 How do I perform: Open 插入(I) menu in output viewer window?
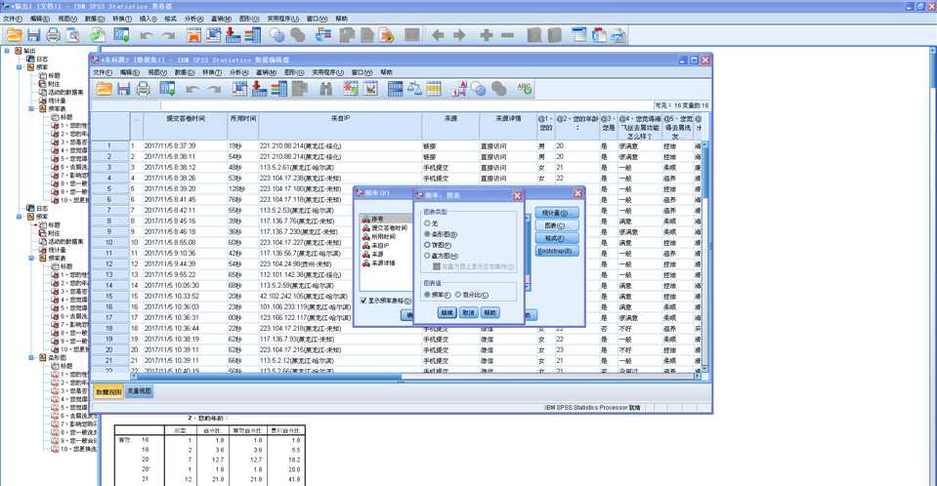tap(148, 20)
